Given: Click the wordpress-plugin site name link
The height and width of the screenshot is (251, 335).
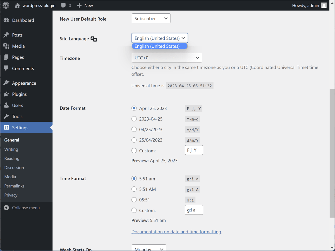Looking at the screenshot, I should pyautogui.click(x=35, y=6).
